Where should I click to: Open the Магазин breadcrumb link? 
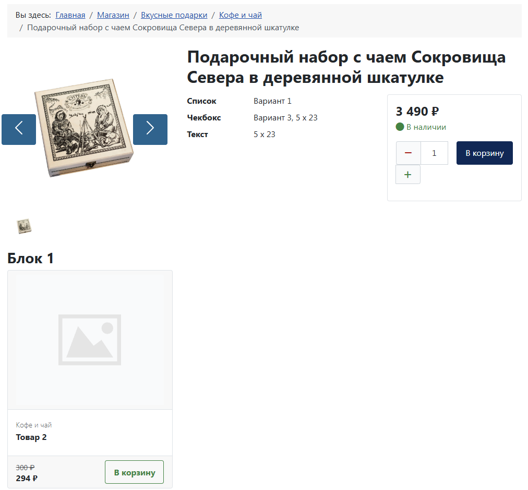tap(113, 15)
